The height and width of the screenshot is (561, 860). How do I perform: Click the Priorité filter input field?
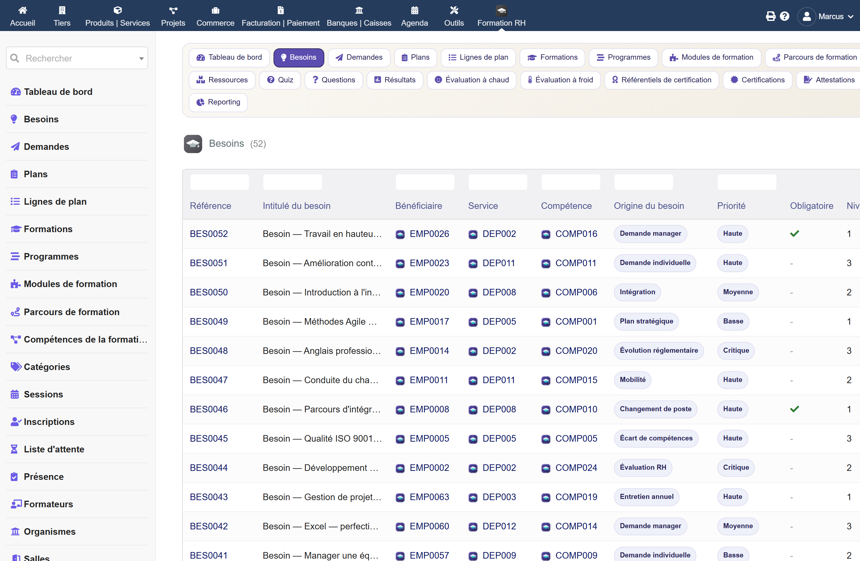pyautogui.click(x=747, y=182)
